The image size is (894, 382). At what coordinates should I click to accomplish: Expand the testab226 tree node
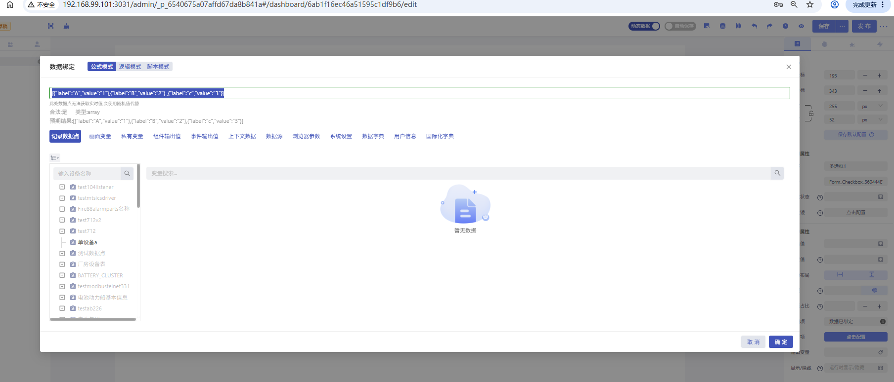pos(62,308)
